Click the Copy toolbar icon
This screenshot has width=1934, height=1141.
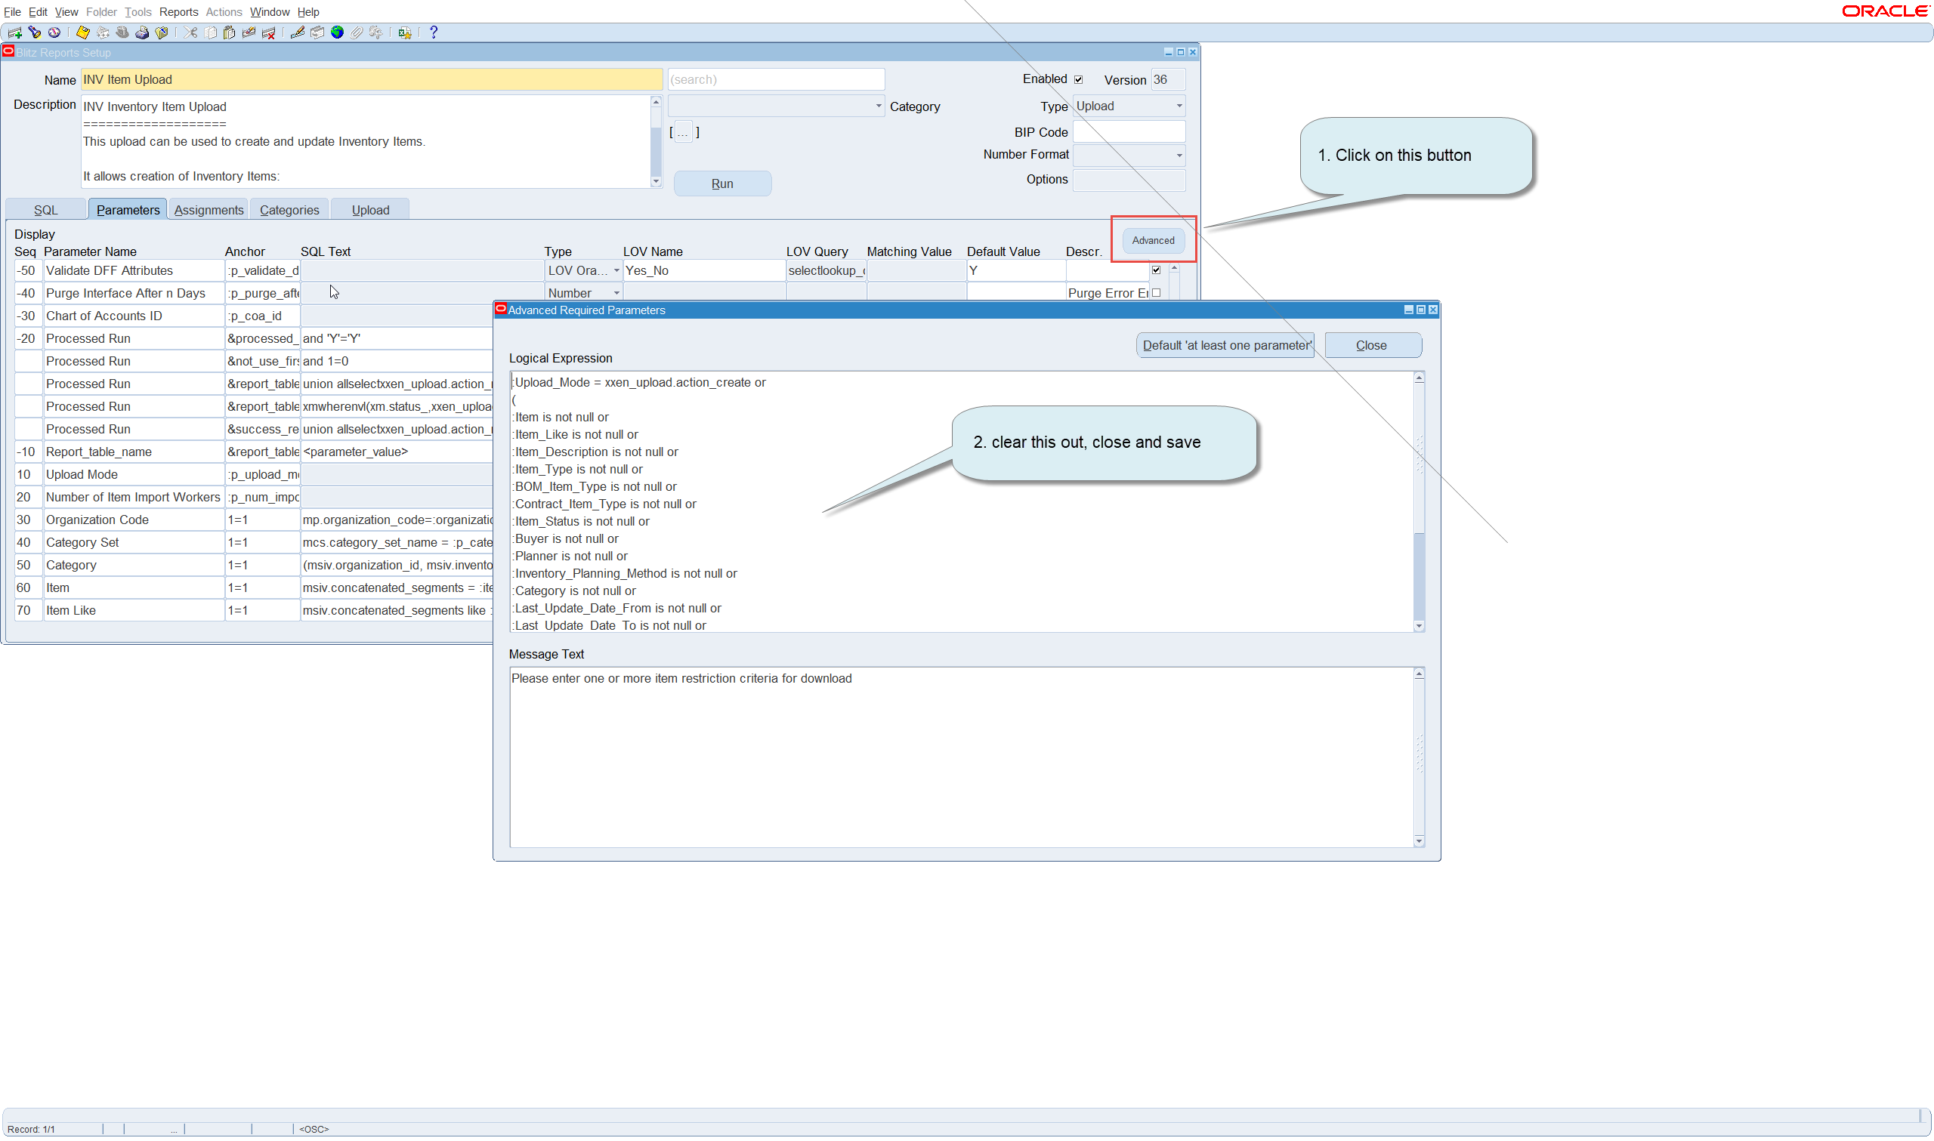(x=210, y=32)
